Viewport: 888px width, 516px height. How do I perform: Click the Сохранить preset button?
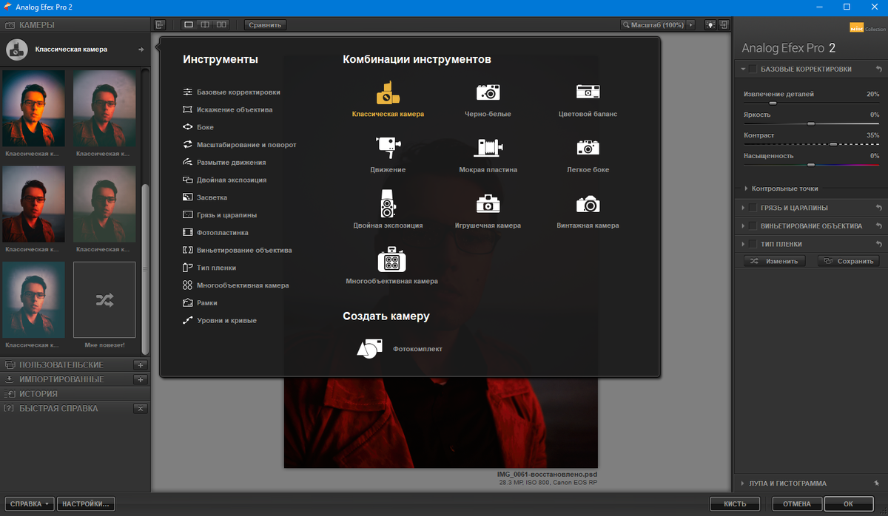click(849, 261)
